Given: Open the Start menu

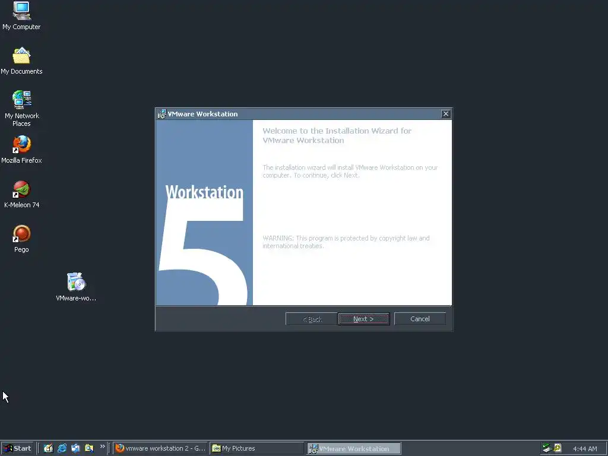Looking at the screenshot, I should click(17, 448).
